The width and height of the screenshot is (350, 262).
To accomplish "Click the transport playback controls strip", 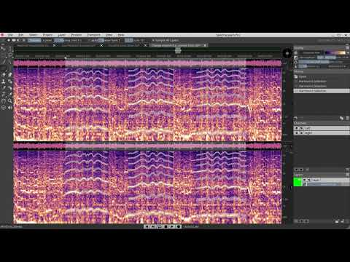I will point(163,226).
